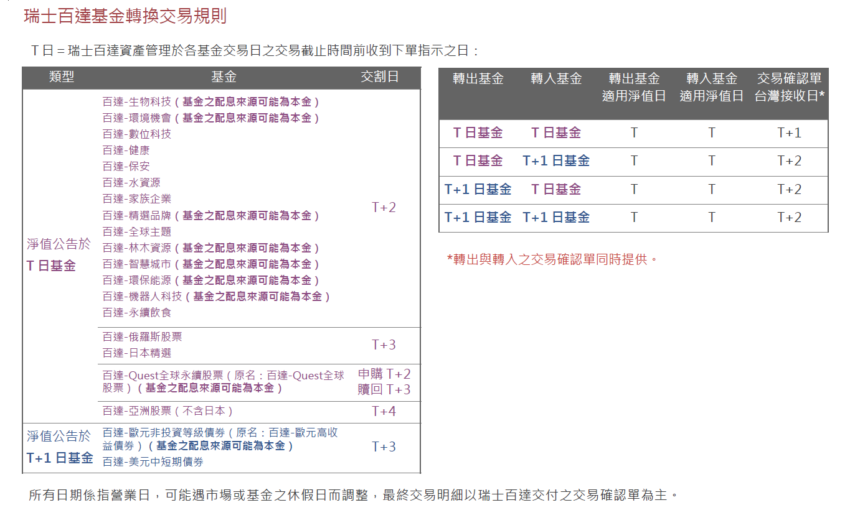The width and height of the screenshot is (850, 523).
Task: Click the principal warning beside 百達-機器人科技
Action: click(x=258, y=297)
